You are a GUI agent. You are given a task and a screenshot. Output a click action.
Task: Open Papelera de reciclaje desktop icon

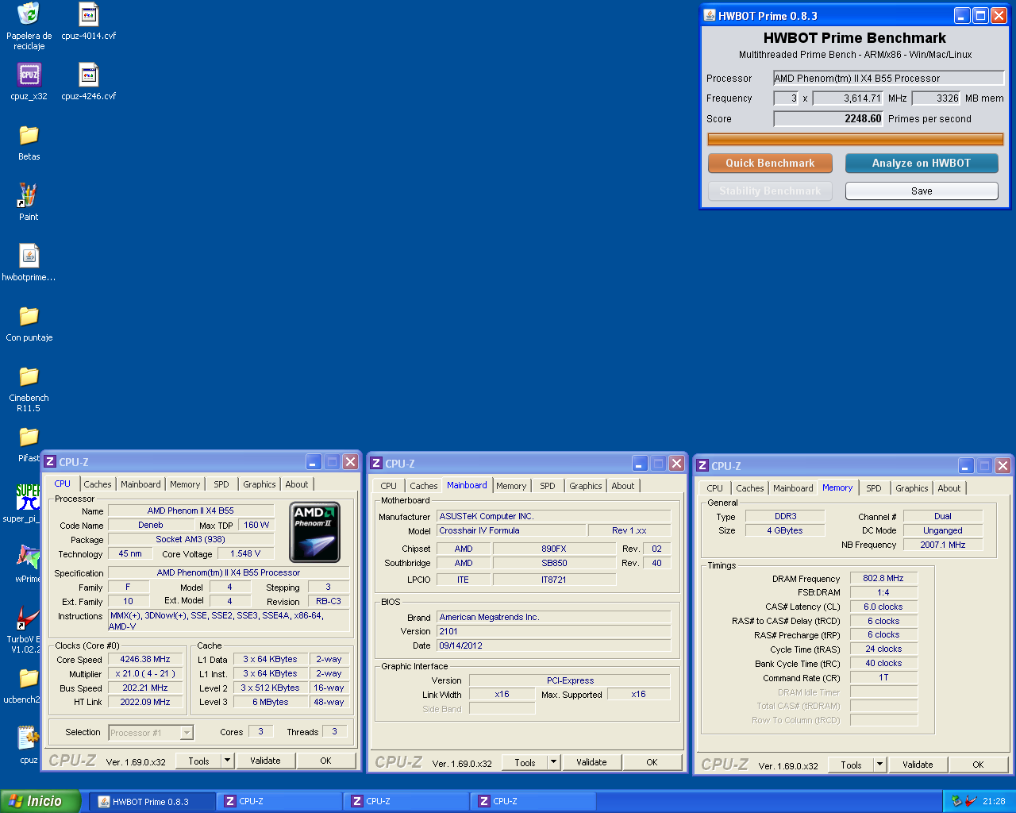pyautogui.click(x=29, y=14)
